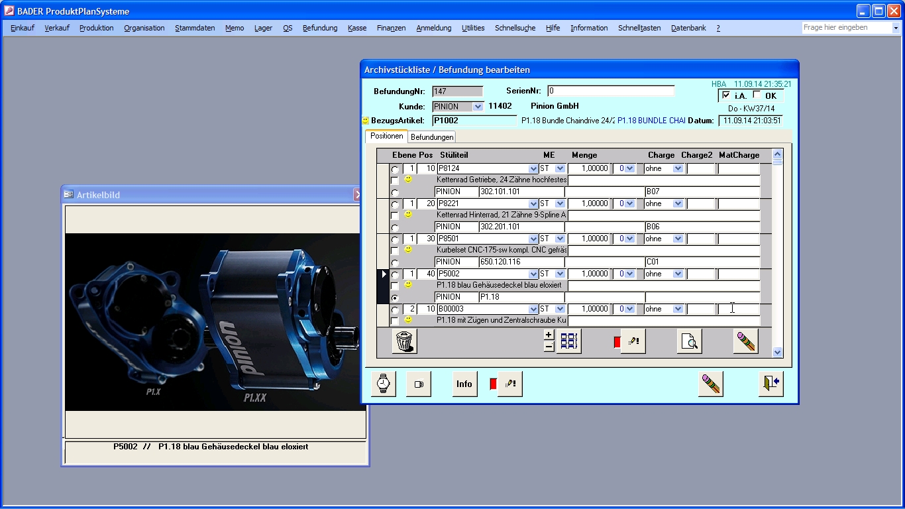Tick the checkbox in Kettenrad Getriebe row

click(395, 180)
